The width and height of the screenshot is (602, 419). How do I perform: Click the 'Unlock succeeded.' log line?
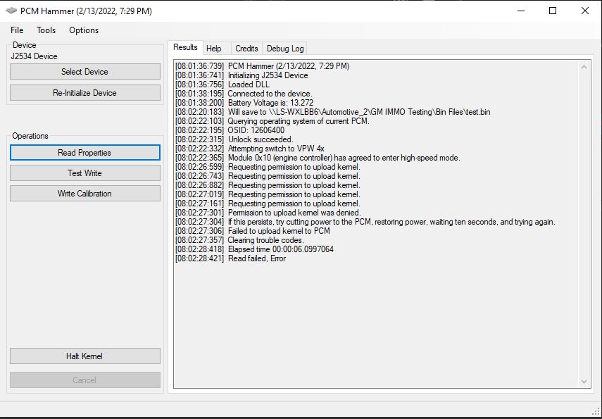(x=234, y=139)
